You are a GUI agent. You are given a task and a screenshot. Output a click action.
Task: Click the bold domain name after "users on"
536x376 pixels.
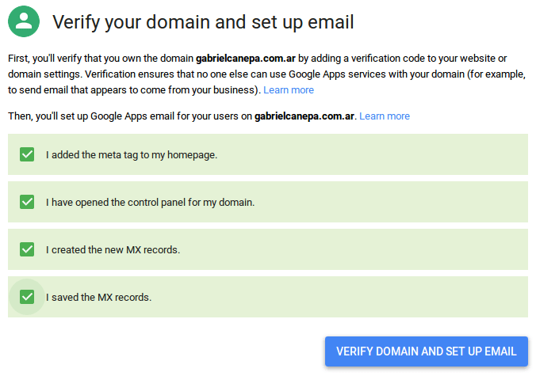coord(305,116)
